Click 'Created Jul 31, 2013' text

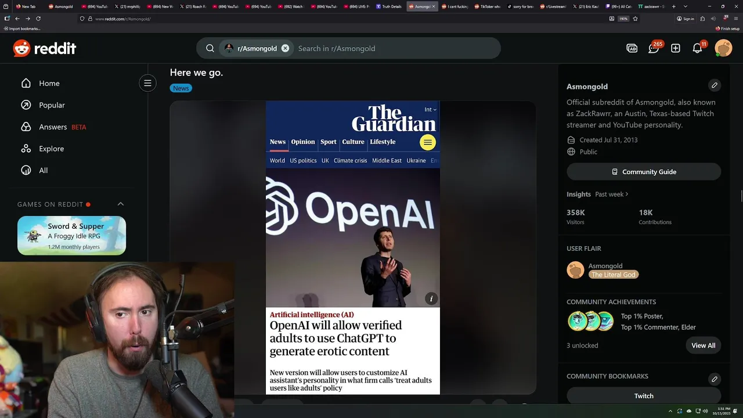[608, 140]
